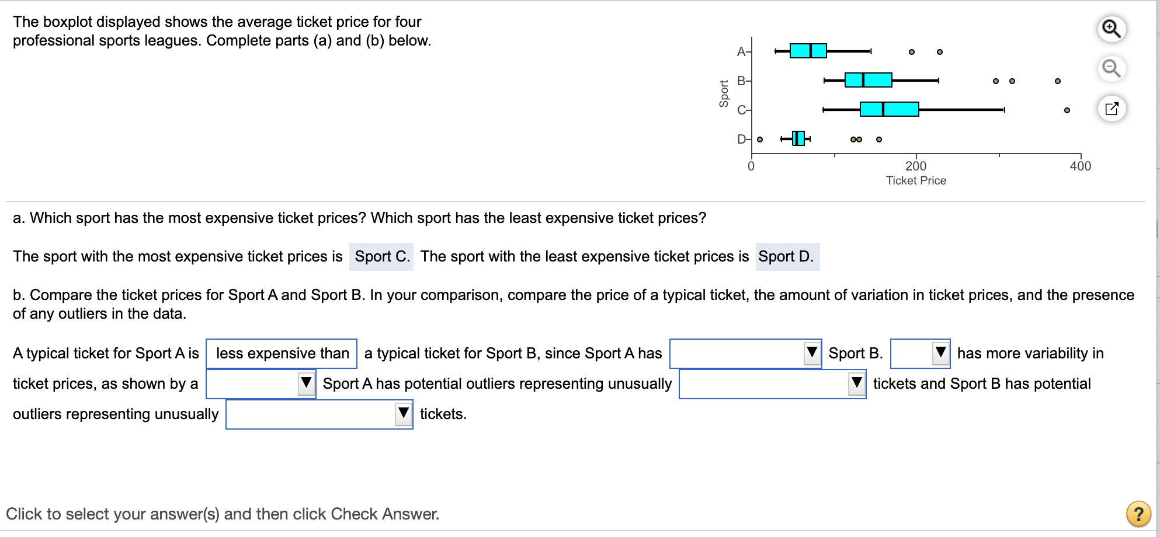1160x537 pixels.
Task: Click the zoom out magnifier icon
Action: tap(1111, 68)
